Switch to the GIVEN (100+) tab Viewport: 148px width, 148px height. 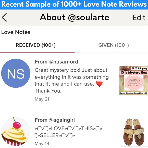(114, 45)
